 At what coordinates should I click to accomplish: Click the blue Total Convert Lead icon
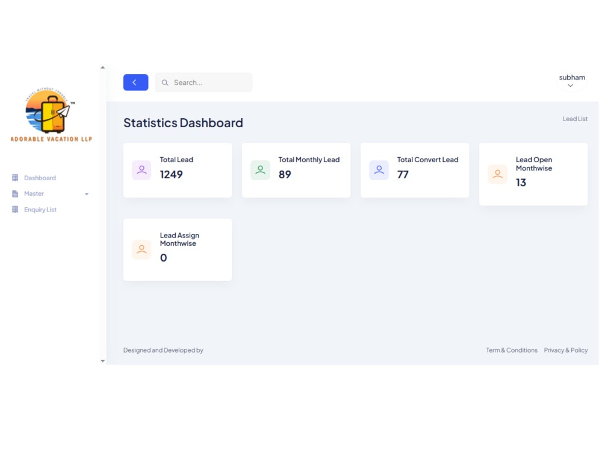point(379,170)
